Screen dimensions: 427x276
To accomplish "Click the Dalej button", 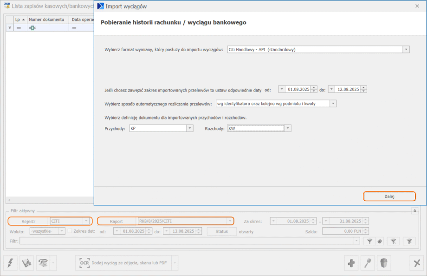I will (389, 197).
